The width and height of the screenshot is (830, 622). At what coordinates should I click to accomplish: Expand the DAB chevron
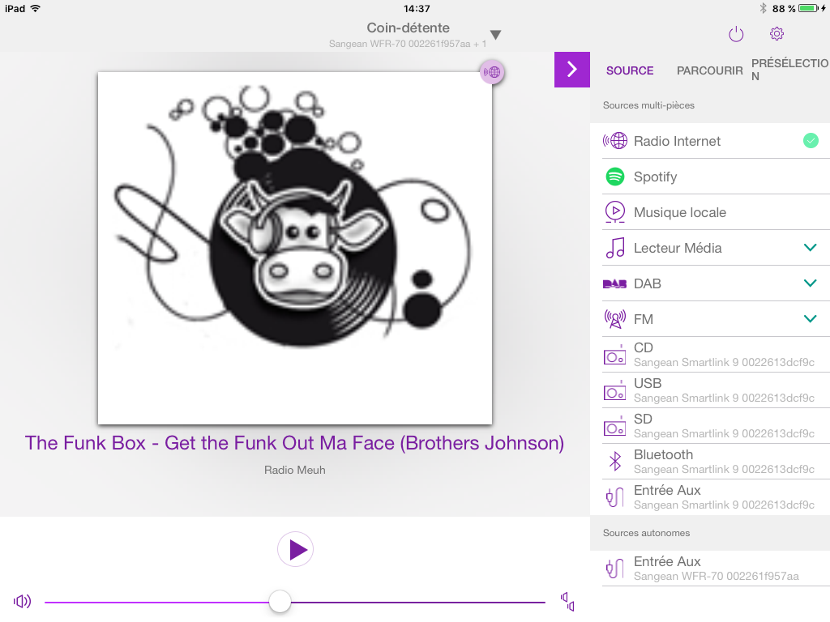point(810,283)
